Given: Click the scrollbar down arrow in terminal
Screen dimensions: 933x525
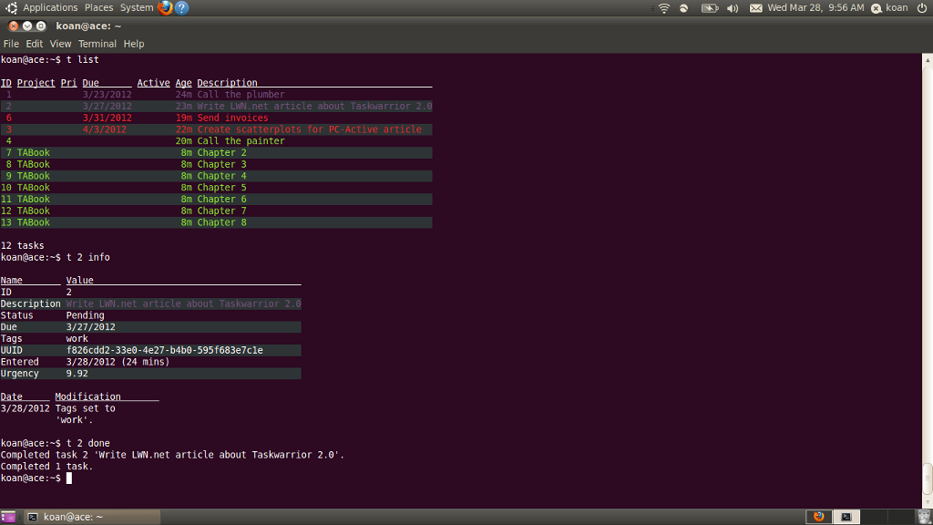Looking at the screenshot, I should 928,502.
